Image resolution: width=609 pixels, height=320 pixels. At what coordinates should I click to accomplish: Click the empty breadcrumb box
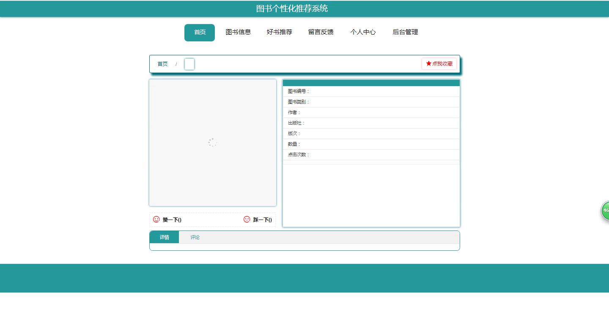point(189,64)
